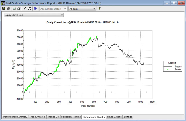Click the Print report printer icon
This screenshot has width=186, height=121.
tap(8, 8)
